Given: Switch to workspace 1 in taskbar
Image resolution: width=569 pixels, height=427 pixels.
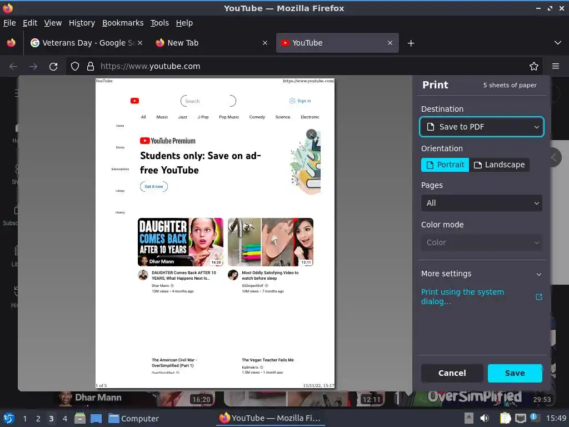Looking at the screenshot, I should click(24, 419).
